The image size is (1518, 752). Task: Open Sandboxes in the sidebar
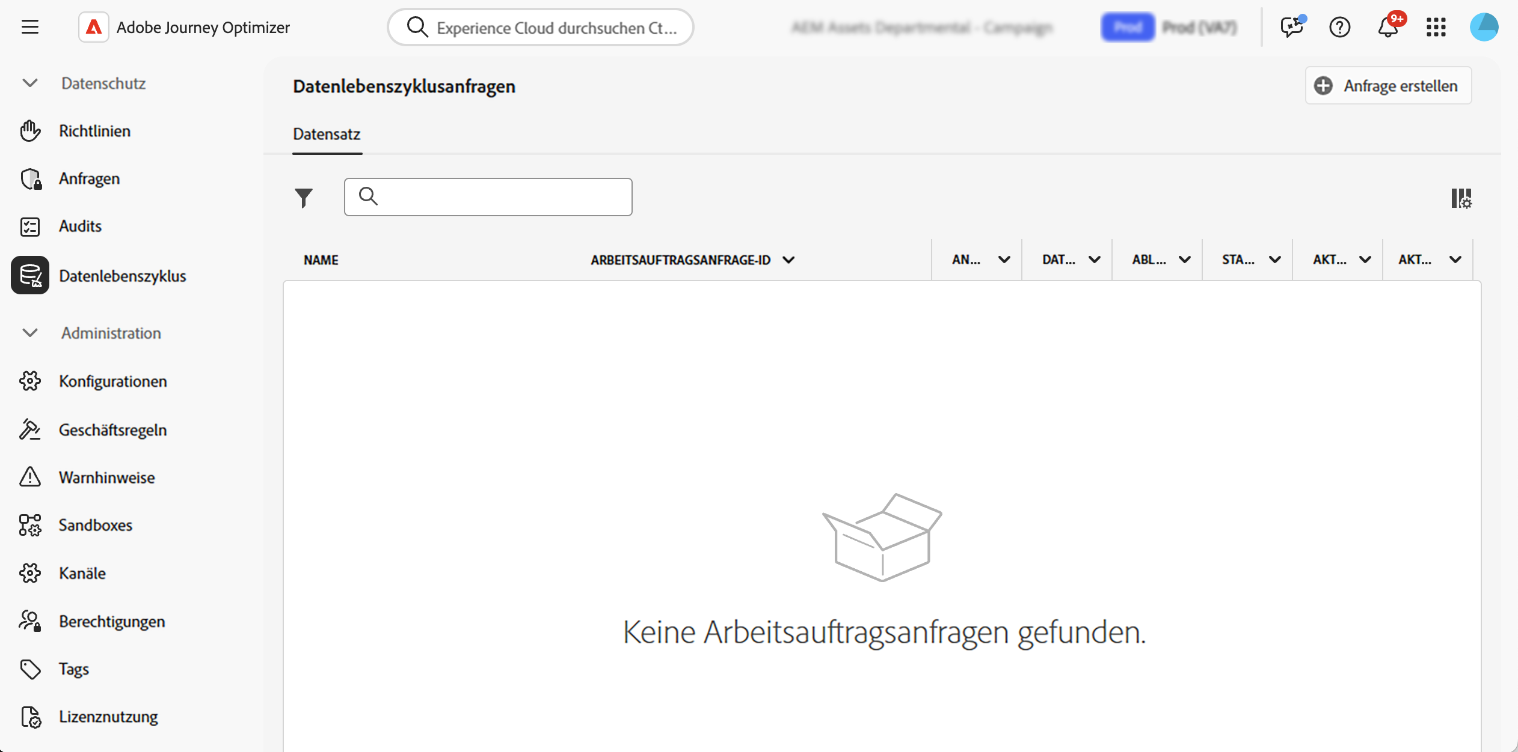[95, 525]
